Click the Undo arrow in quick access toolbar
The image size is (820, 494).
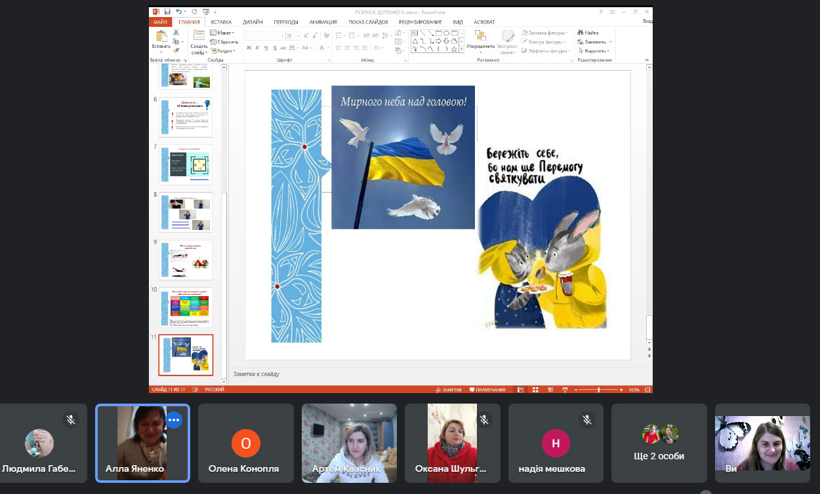click(179, 12)
